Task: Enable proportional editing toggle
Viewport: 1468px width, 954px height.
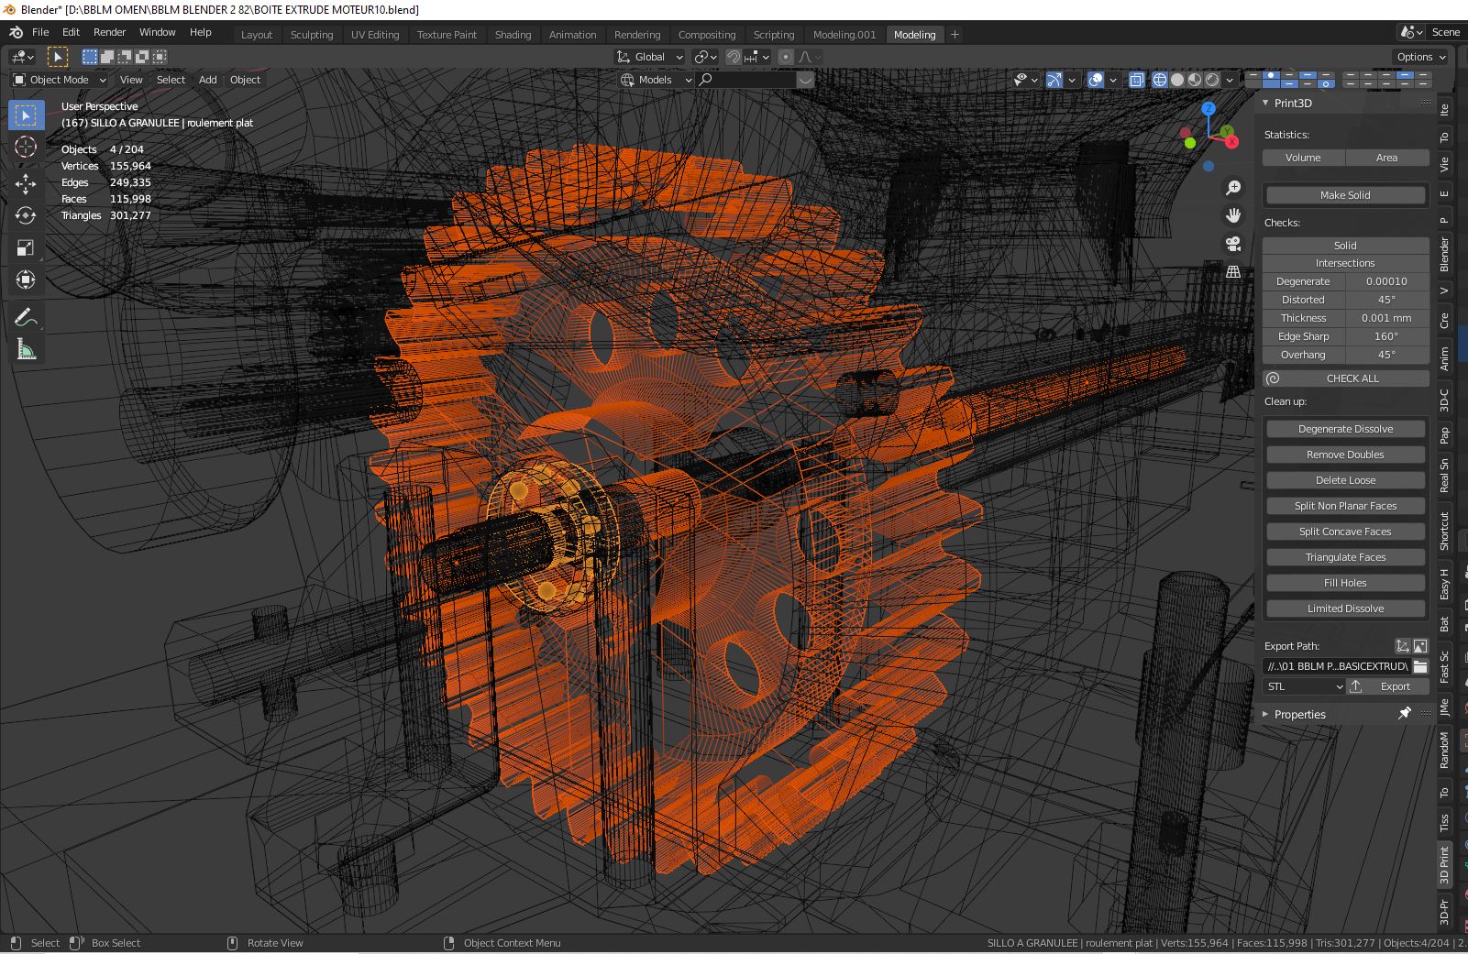Action: [785, 57]
